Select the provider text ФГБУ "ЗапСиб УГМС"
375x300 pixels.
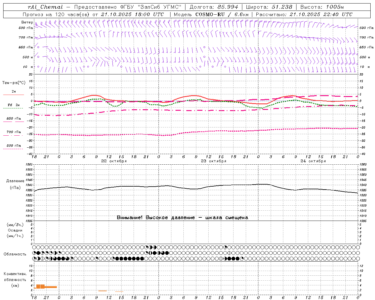(151, 7)
